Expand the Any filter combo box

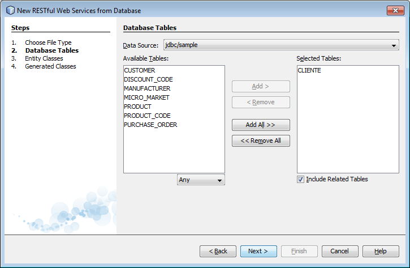[201, 180]
